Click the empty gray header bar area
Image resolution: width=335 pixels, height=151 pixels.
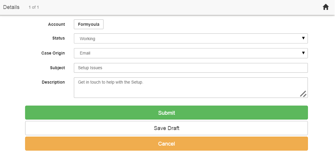pyautogui.click(x=180, y=7)
